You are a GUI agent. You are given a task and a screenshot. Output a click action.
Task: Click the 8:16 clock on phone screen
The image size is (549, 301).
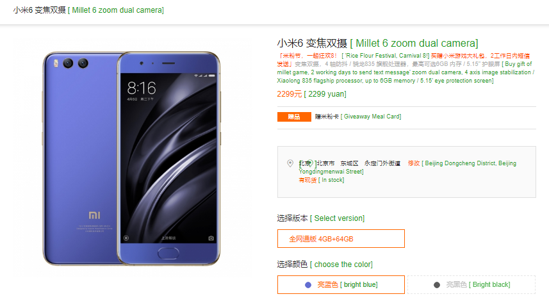coord(142,88)
